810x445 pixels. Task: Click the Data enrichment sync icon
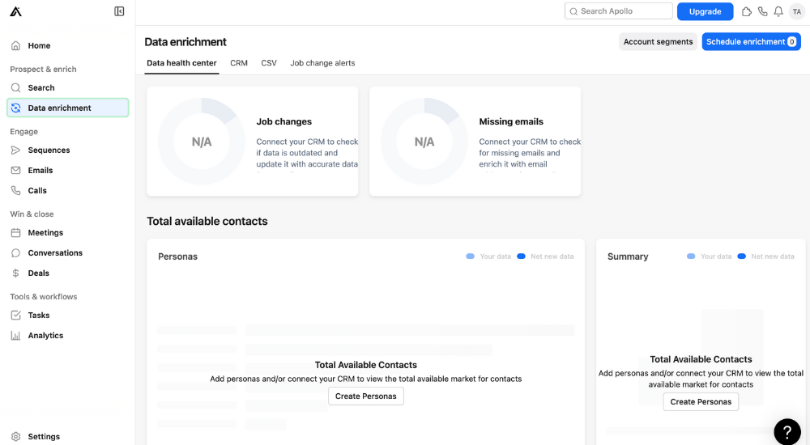(x=16, y=108)
